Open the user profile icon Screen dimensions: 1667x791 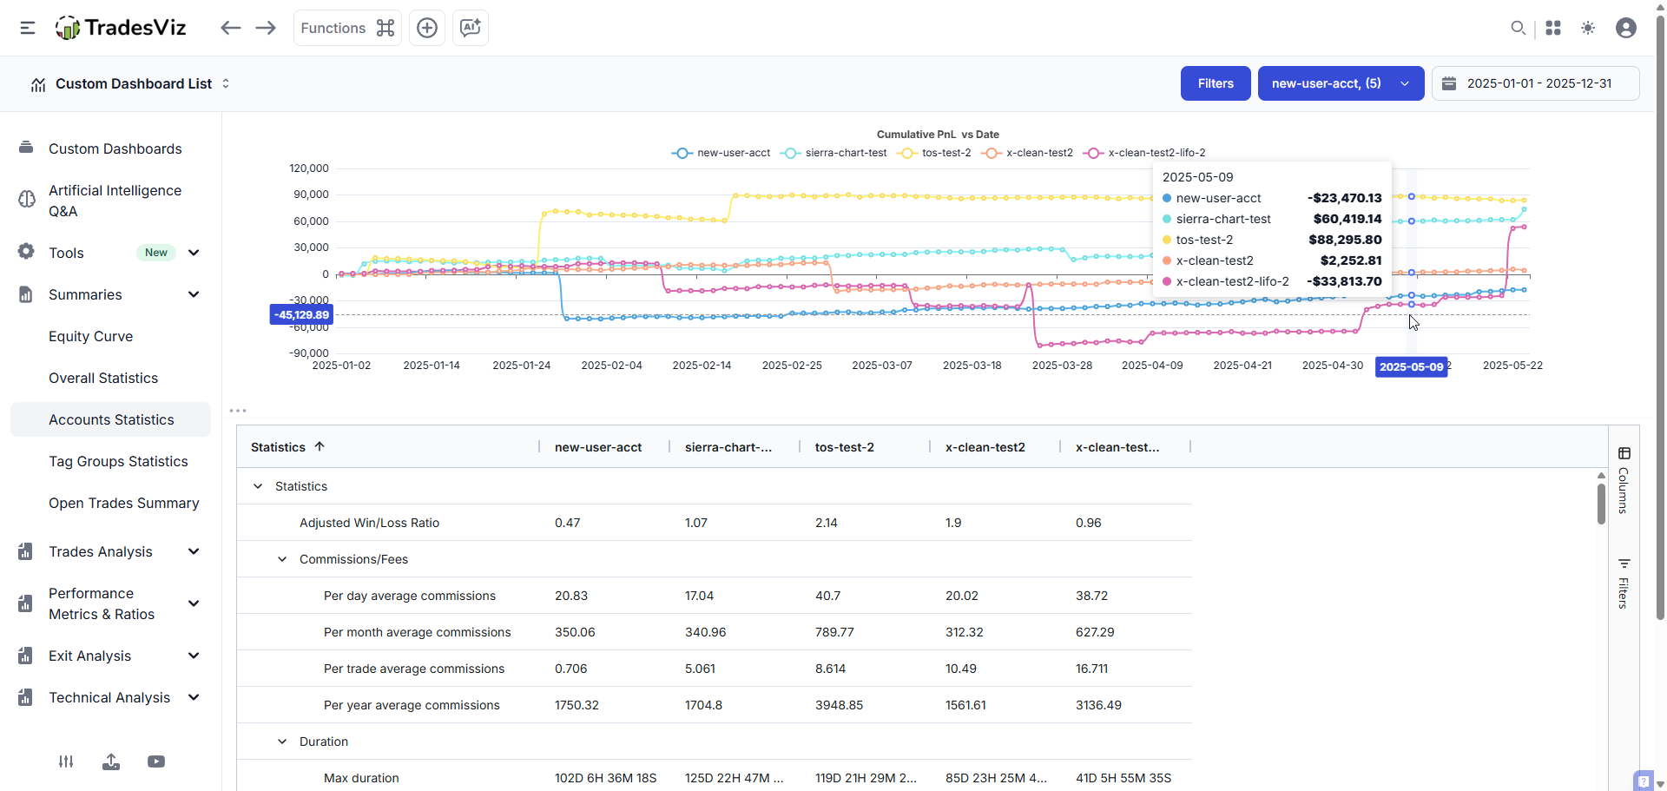[1626, 28]
